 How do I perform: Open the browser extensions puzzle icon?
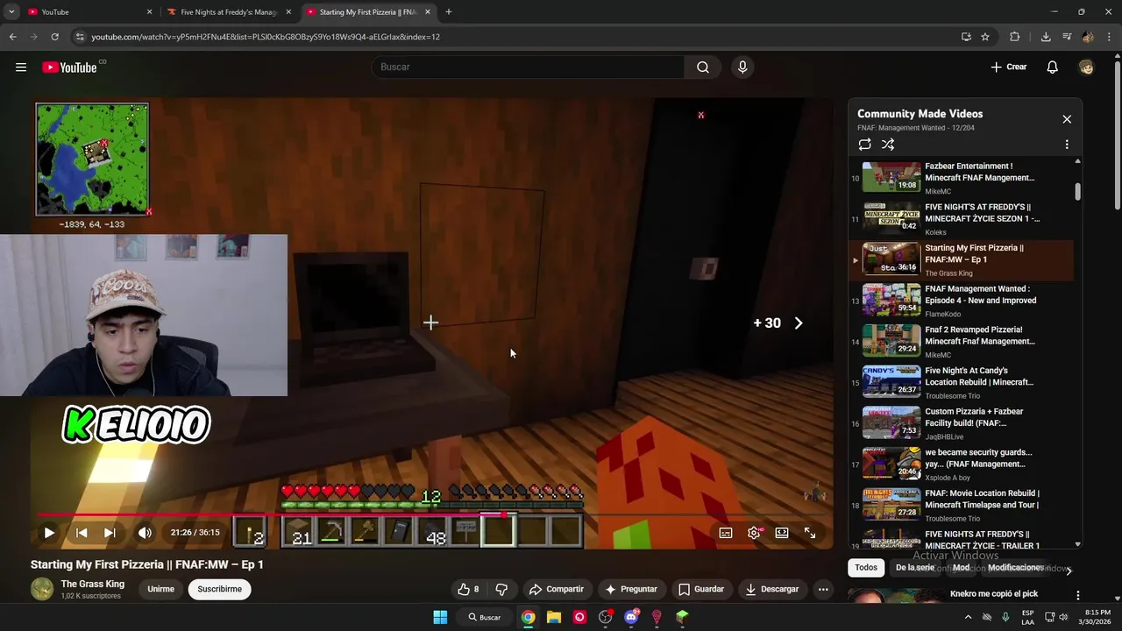pos(1015,37)
